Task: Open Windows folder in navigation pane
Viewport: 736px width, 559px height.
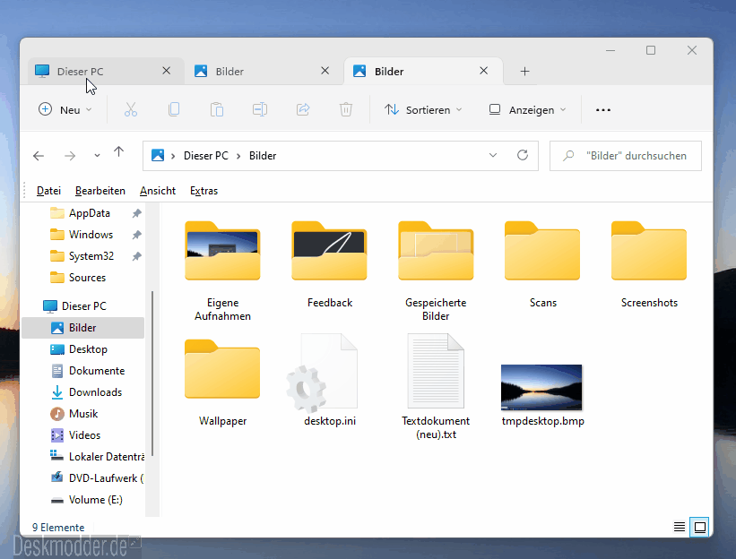Action: click(91, 235)
